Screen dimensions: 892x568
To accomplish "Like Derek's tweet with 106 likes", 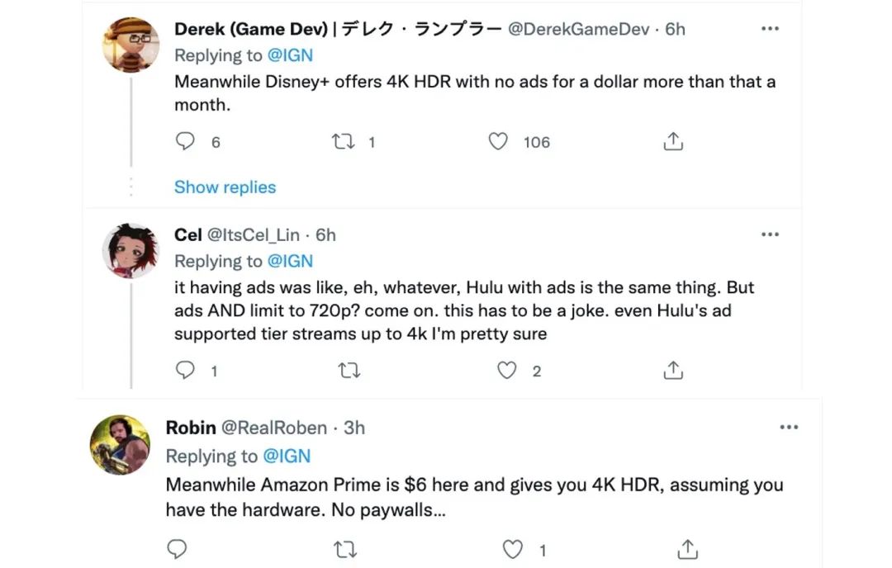I will [x=498, y=142].
